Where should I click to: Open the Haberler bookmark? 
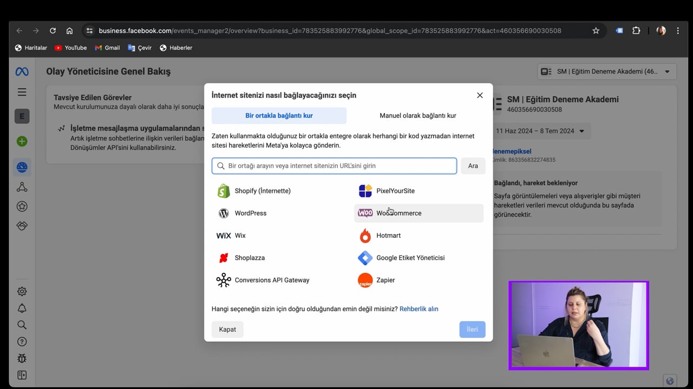point(176,48)
